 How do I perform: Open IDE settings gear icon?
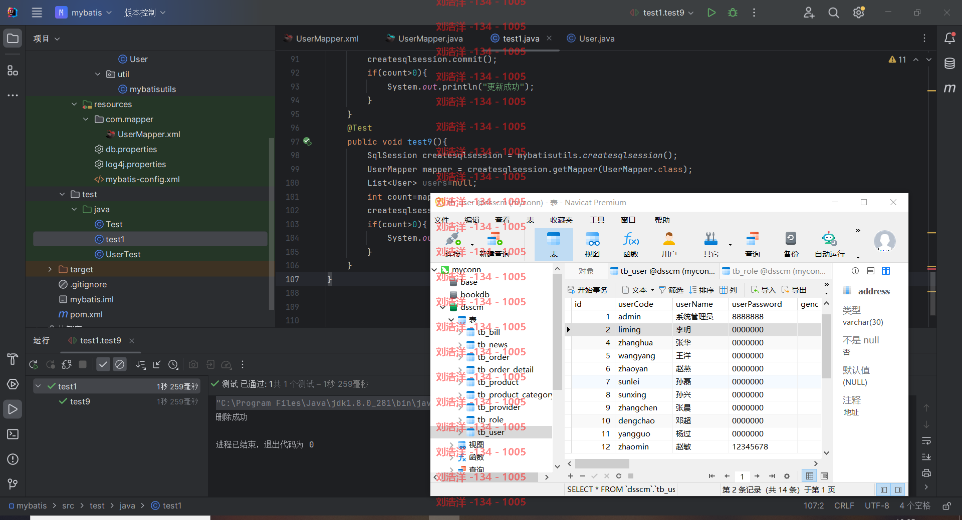[859, 13]
